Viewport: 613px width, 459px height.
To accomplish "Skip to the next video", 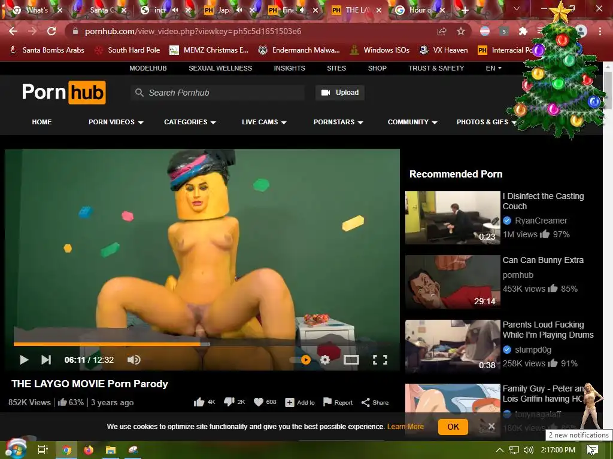I will pyautogui.click(x=45, y=359).
